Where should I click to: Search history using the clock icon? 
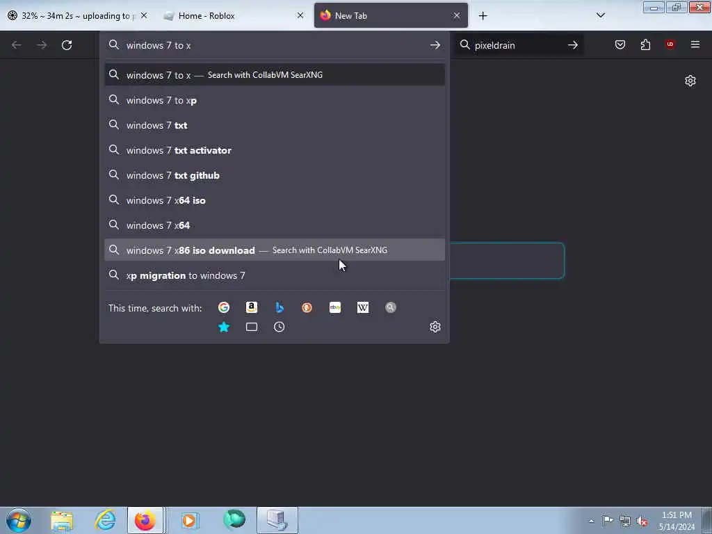[280, 327]
